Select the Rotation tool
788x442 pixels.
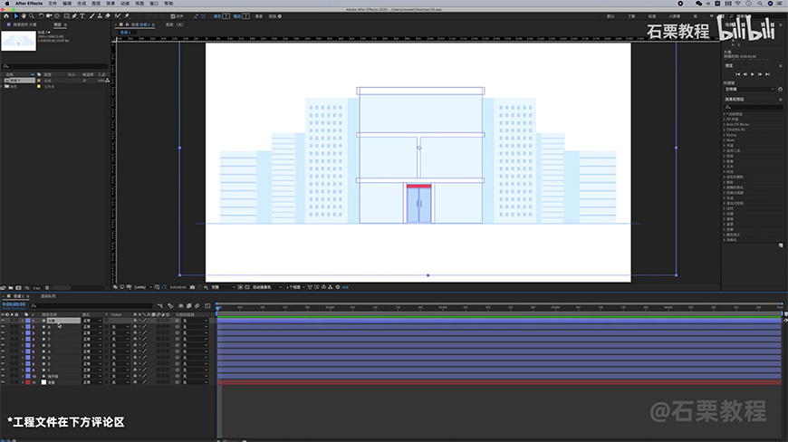(42, 16)
